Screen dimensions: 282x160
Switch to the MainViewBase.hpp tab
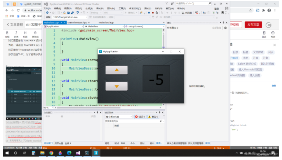[78, 22]
